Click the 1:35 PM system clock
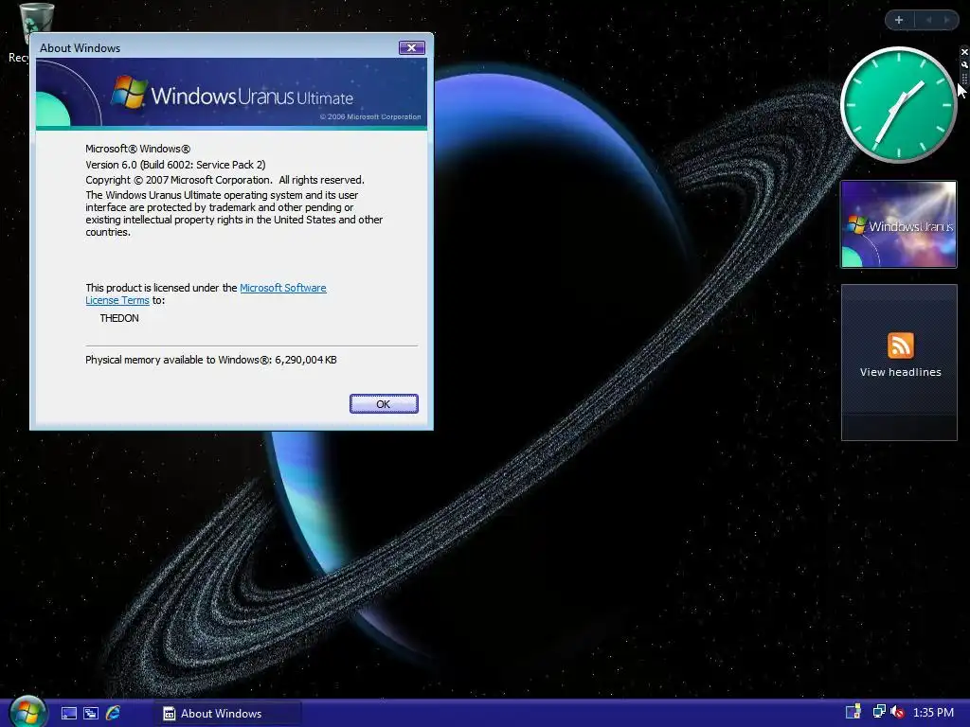 pyautogui.click(x=933, y=713)
